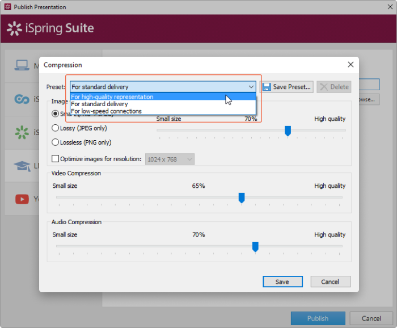397x328 pixels.
Task: Close the Publish Presentation window
Action: tap(390, 7)
